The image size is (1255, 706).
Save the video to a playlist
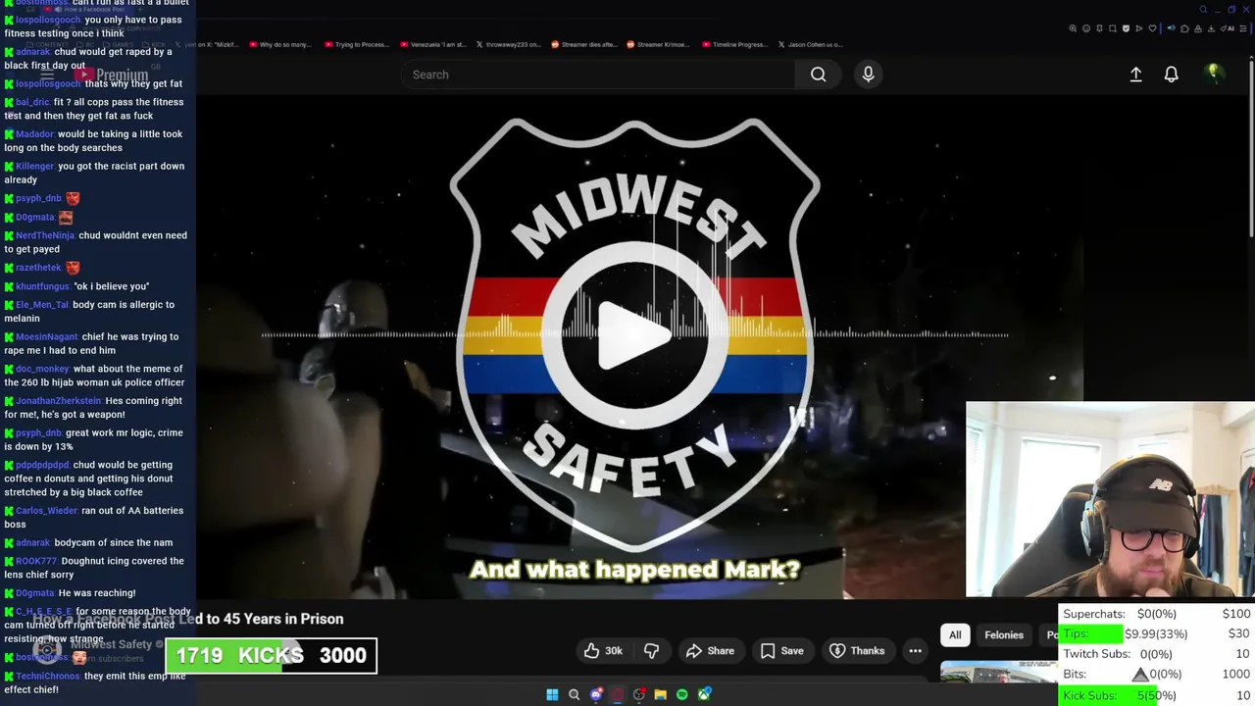(x=781, y=651)
